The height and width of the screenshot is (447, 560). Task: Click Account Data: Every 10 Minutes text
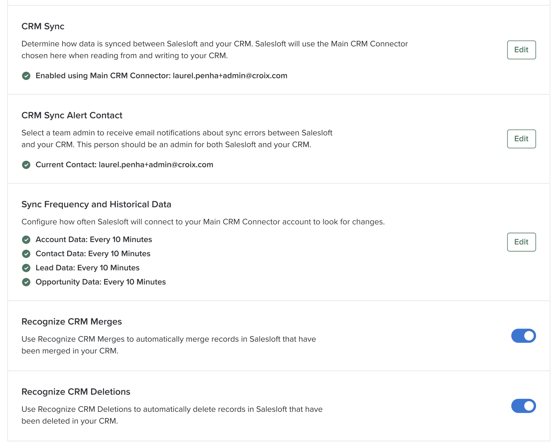coord(94,239)
